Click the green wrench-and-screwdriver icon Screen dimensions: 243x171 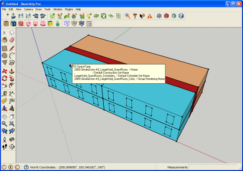pos(104,16)
